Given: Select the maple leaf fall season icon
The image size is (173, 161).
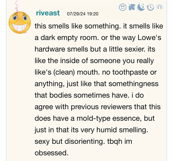Looking at the screenshot, I should point(132,7).
